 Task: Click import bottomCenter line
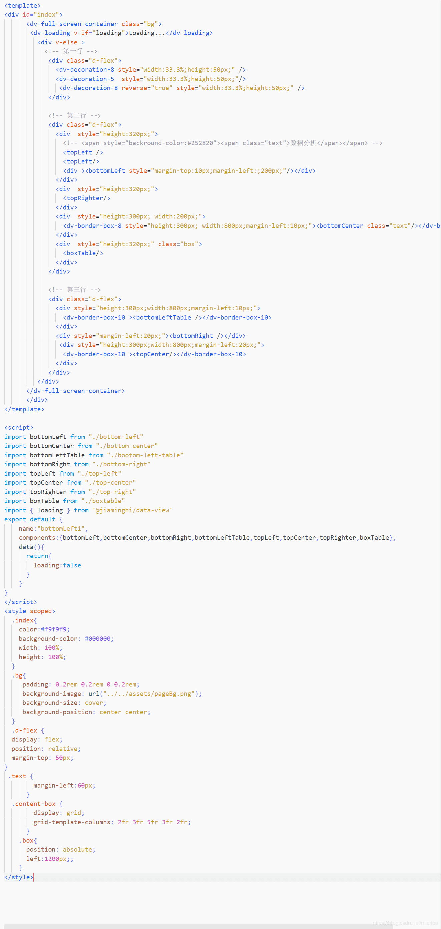pos(81,446)
